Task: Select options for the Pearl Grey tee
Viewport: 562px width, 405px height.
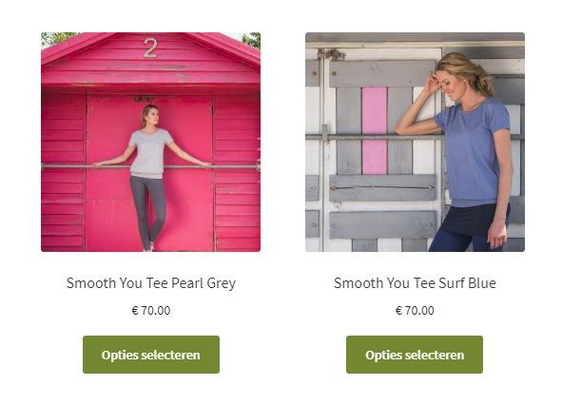Action: (151, 355)
